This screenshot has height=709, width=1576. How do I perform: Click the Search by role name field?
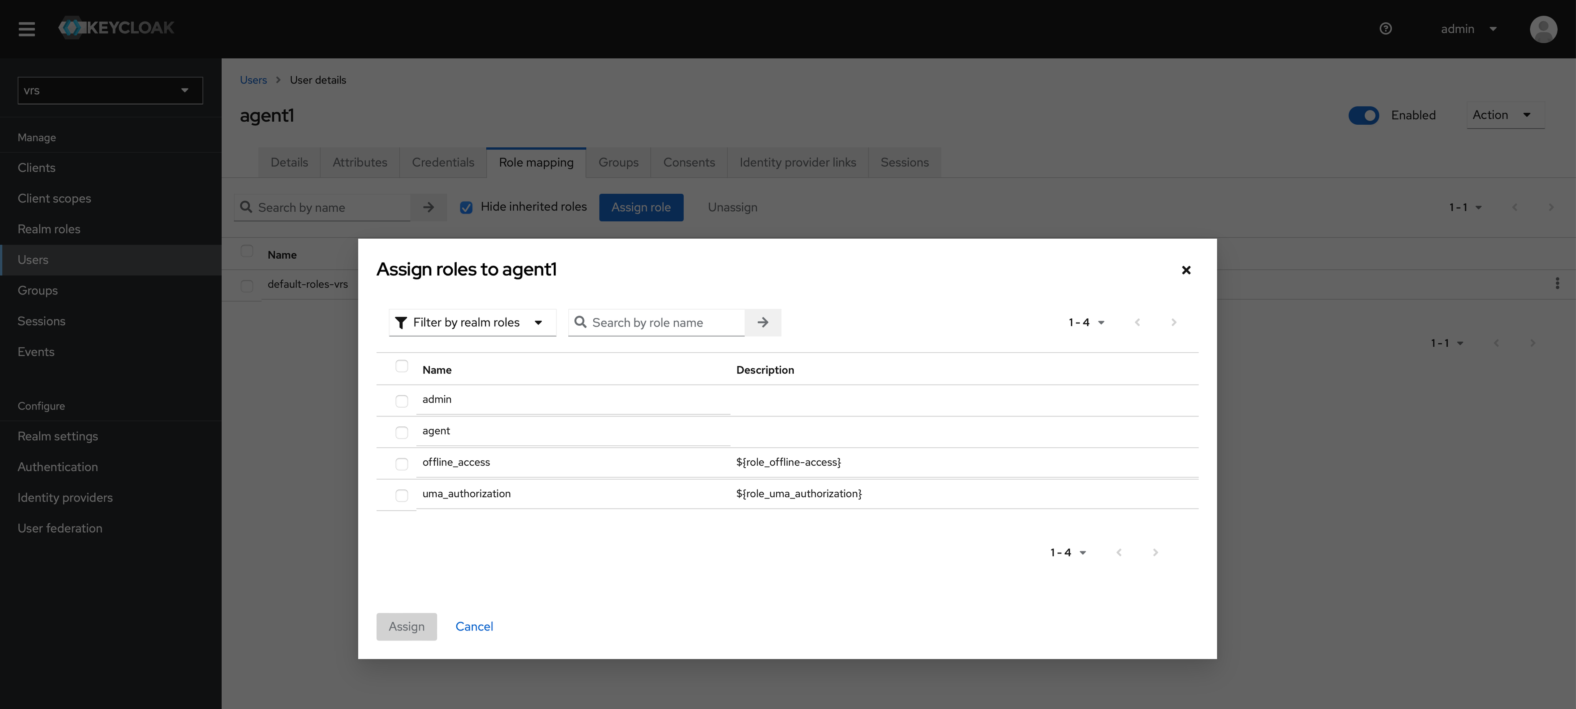click(x=664, y=323)
